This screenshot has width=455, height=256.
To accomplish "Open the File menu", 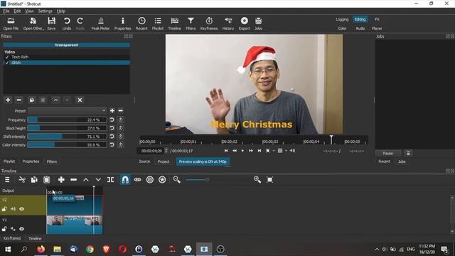I will click(x=6, y=11).
